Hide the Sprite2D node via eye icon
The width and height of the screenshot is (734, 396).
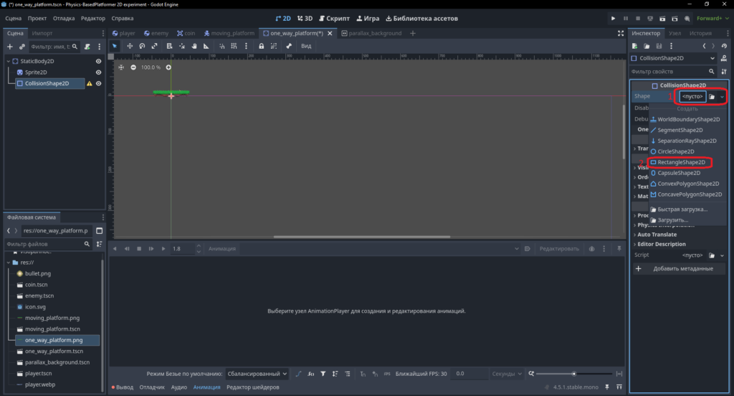[98, 72]
